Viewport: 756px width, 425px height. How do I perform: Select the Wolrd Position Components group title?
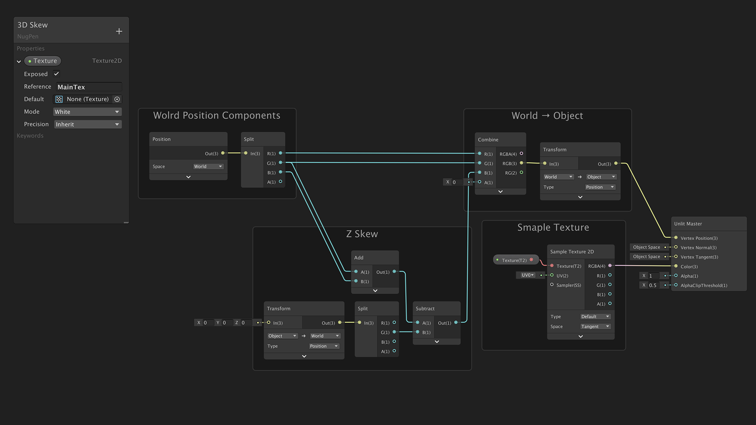217,115
